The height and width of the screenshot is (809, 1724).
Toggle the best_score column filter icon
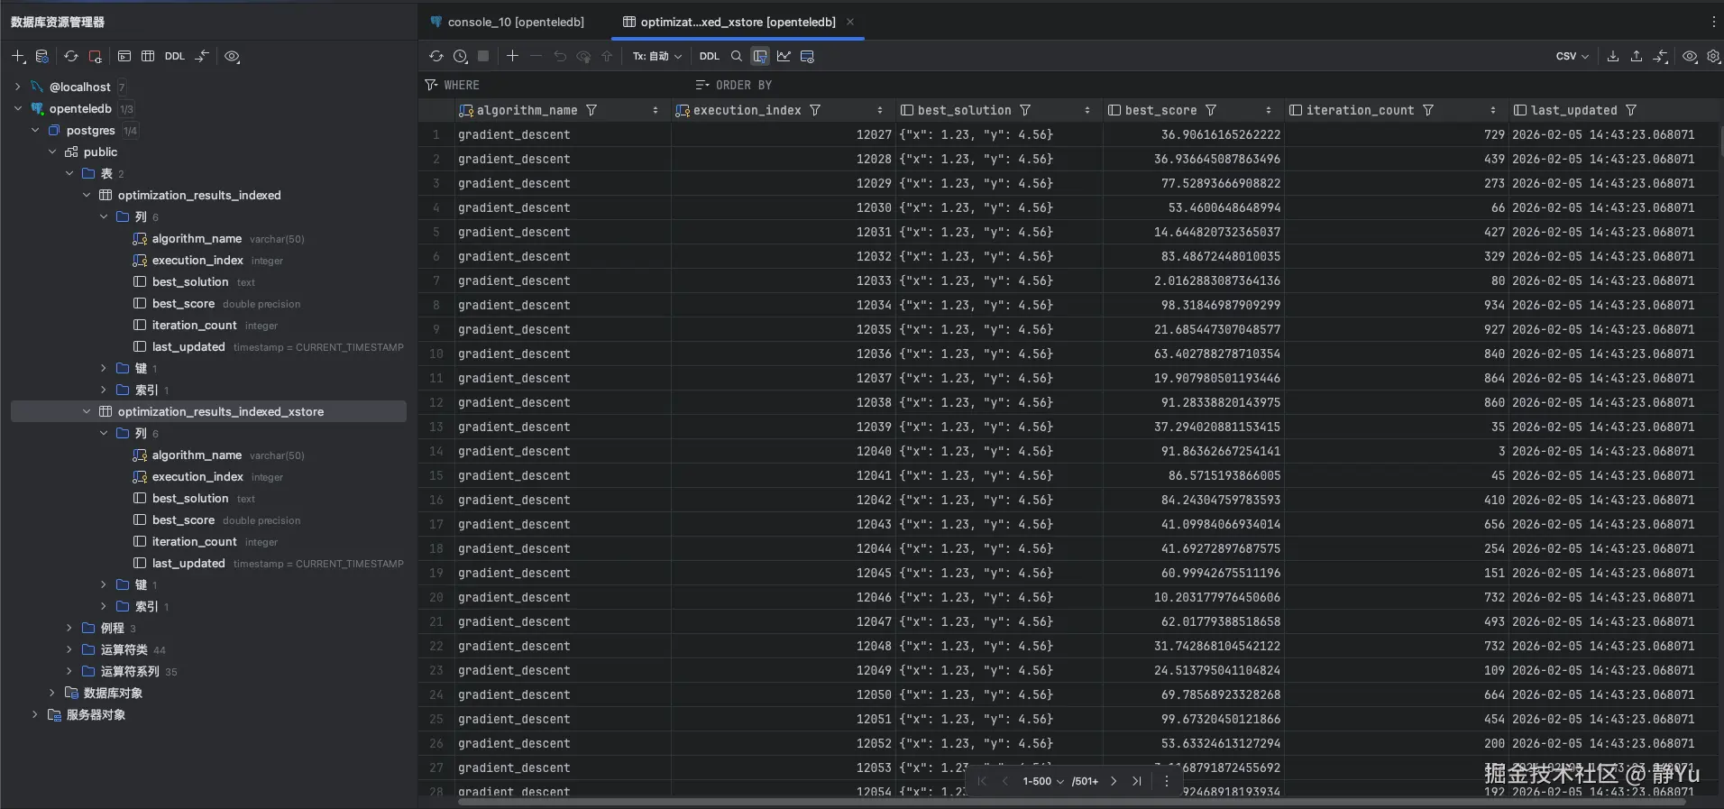[x=1211, y=110]
